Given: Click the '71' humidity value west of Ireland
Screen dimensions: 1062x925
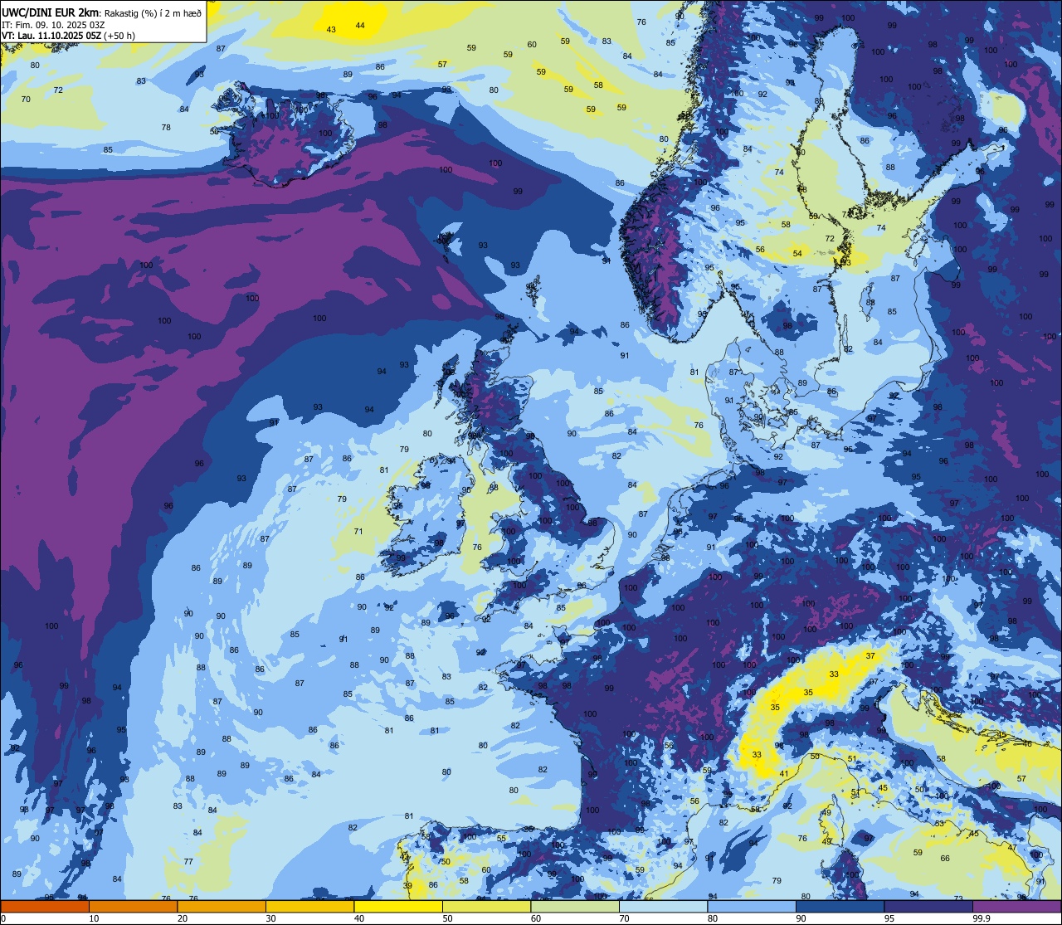Looking at the screenshot, I should (358, 532).
